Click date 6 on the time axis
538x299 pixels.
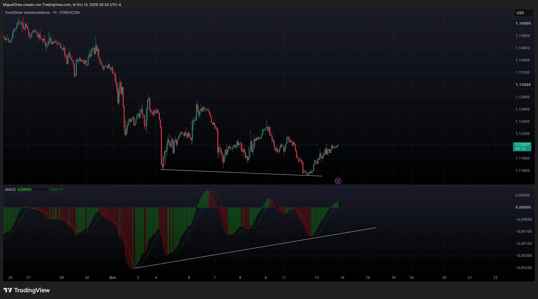pos(189,278)
